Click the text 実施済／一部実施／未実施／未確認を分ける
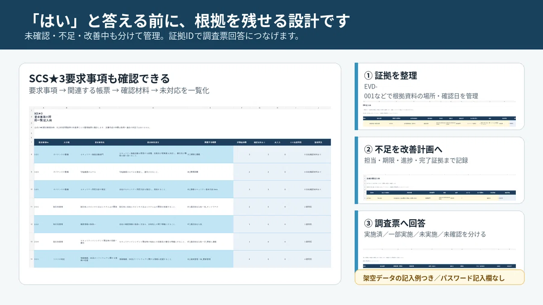Image resolution: width=543 pixels, height=305 pixels. tap(425, 234)
